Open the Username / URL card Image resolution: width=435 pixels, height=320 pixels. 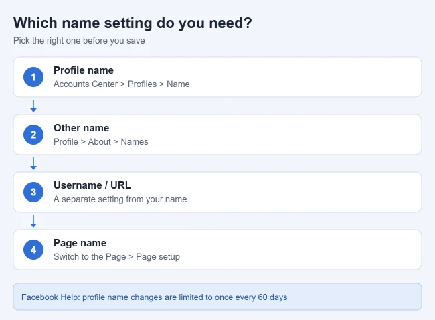coord(217,192)
